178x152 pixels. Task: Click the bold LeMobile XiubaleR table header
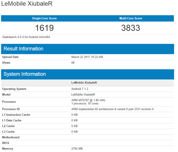click(x=84, y=83)
